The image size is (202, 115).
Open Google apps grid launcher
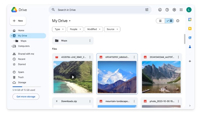(181, 10)
